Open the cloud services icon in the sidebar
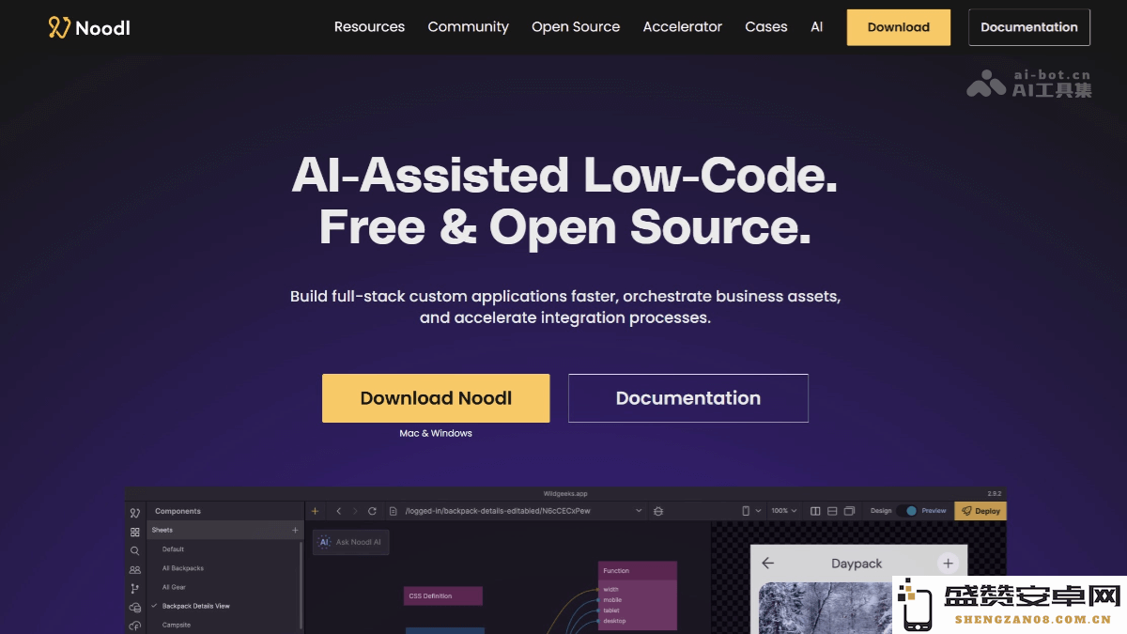Screen dimensions: 1127x634 click(135, 607)
